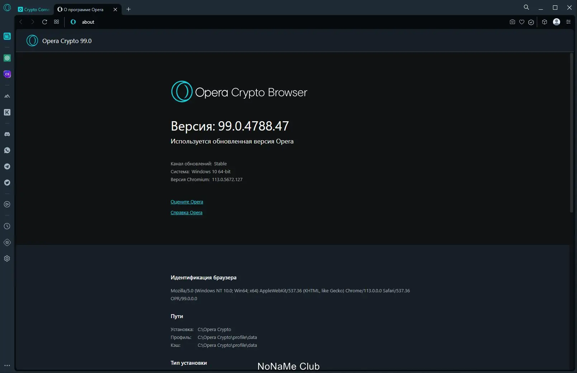Switch to the Crypto Corner tab
Image resolution: width=577 pixels, height=373 pixels.
[34, 9]
